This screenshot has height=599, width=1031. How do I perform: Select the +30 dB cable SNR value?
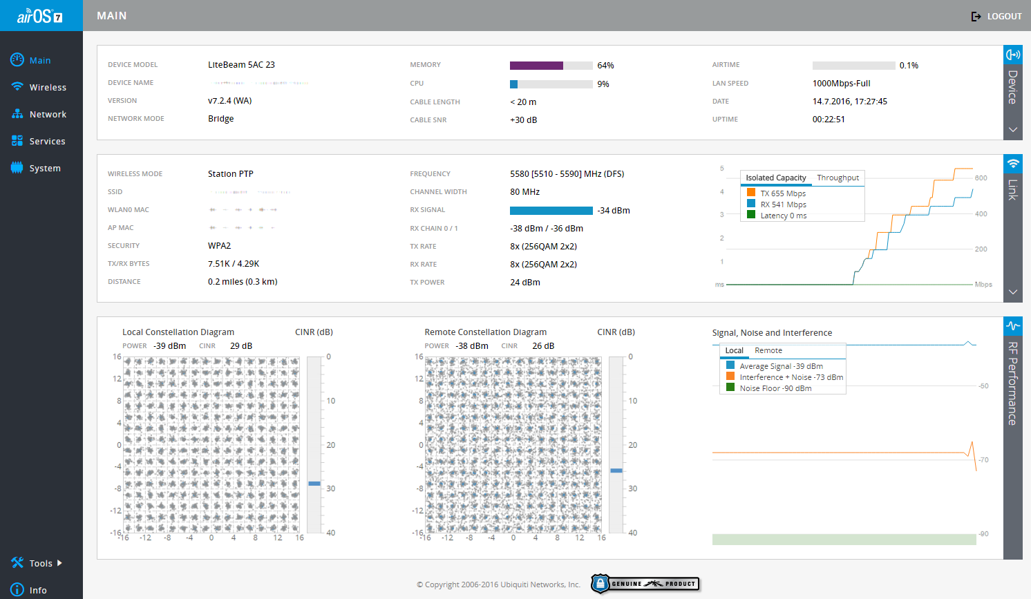523,120
